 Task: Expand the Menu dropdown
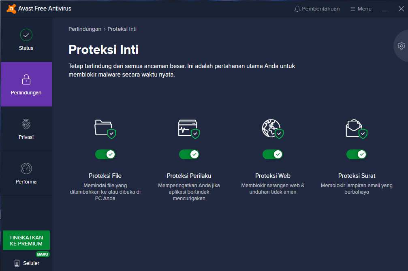pyautogui.click(x=361, y=8)
